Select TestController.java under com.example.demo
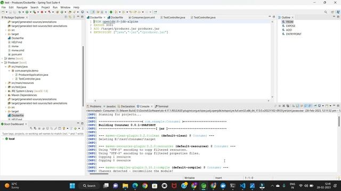 [x=29, y=79]
